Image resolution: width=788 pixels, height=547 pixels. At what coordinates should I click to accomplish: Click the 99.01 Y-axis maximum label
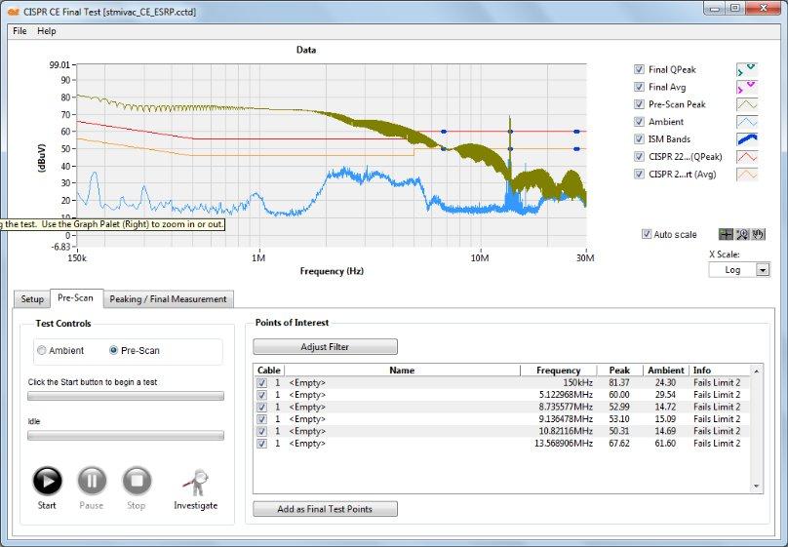click(59, 64)
